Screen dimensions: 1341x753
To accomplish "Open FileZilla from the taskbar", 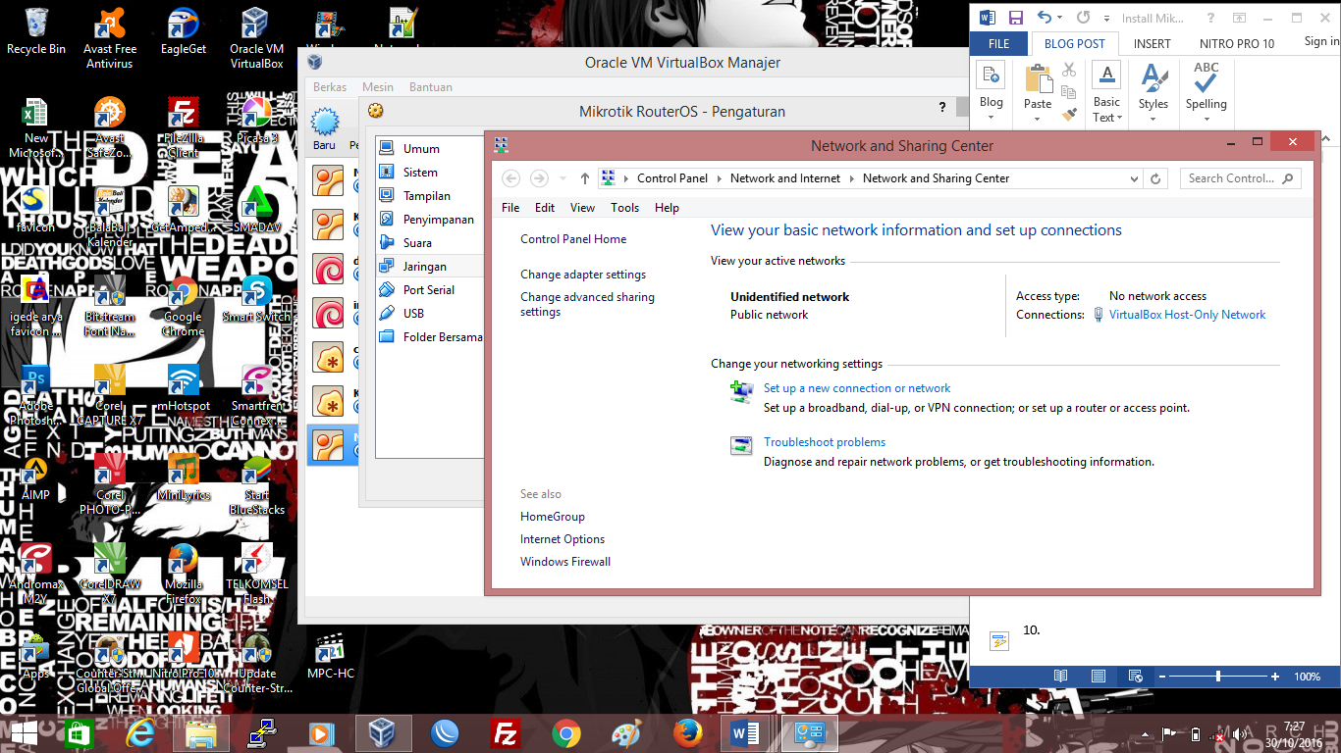I will tap(505, 733).
